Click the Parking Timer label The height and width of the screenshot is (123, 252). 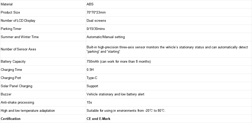[x=11, y=29]
